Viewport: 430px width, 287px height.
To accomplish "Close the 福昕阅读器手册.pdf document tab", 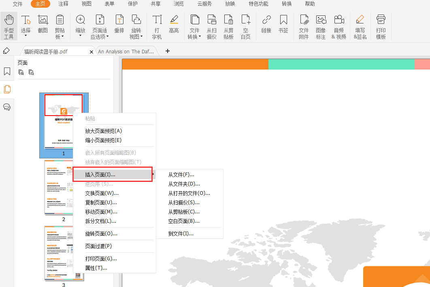I will pos(92,52).
